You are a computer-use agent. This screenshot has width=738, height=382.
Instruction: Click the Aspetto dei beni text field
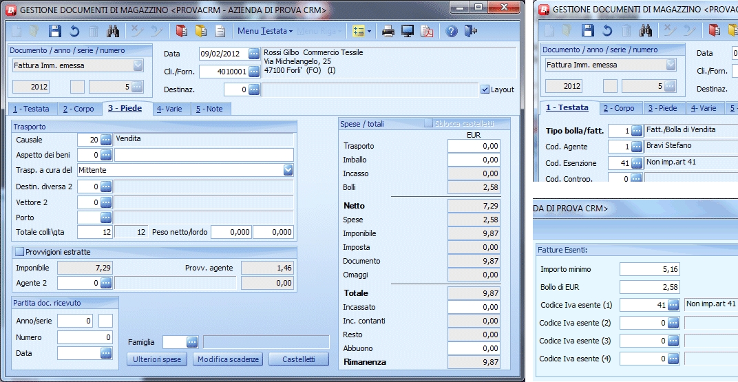coord(204,155)
